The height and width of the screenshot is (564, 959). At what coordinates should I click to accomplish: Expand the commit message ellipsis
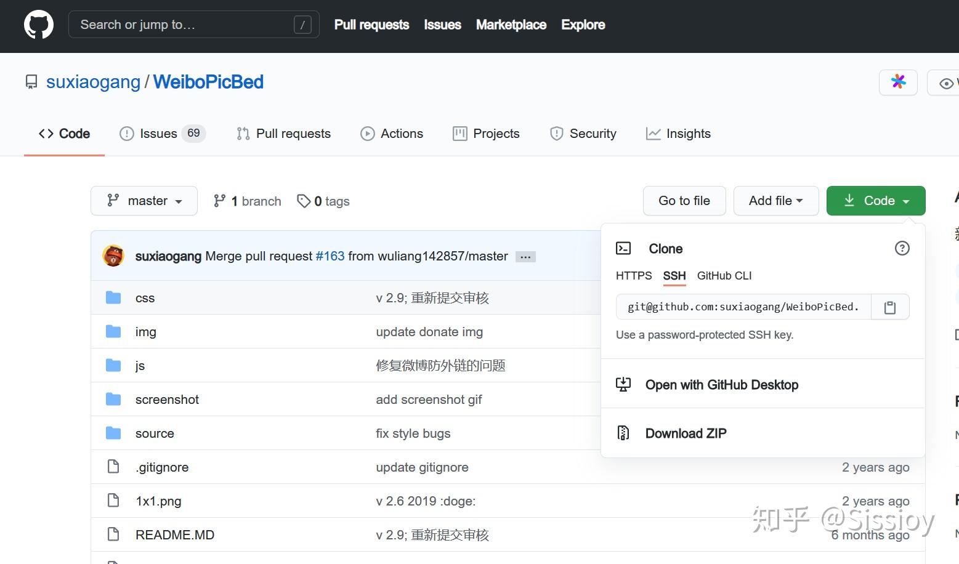525,257
